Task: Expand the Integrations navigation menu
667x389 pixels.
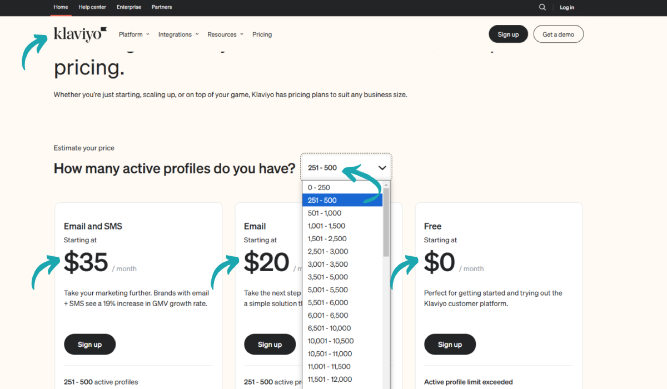Action: click(178, 34)
